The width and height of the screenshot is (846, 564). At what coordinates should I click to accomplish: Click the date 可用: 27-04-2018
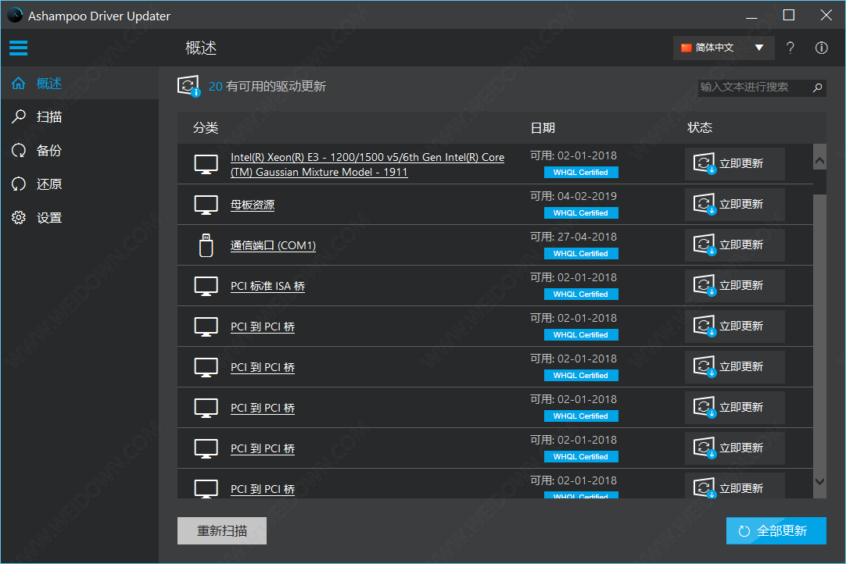tap(573, 237)
